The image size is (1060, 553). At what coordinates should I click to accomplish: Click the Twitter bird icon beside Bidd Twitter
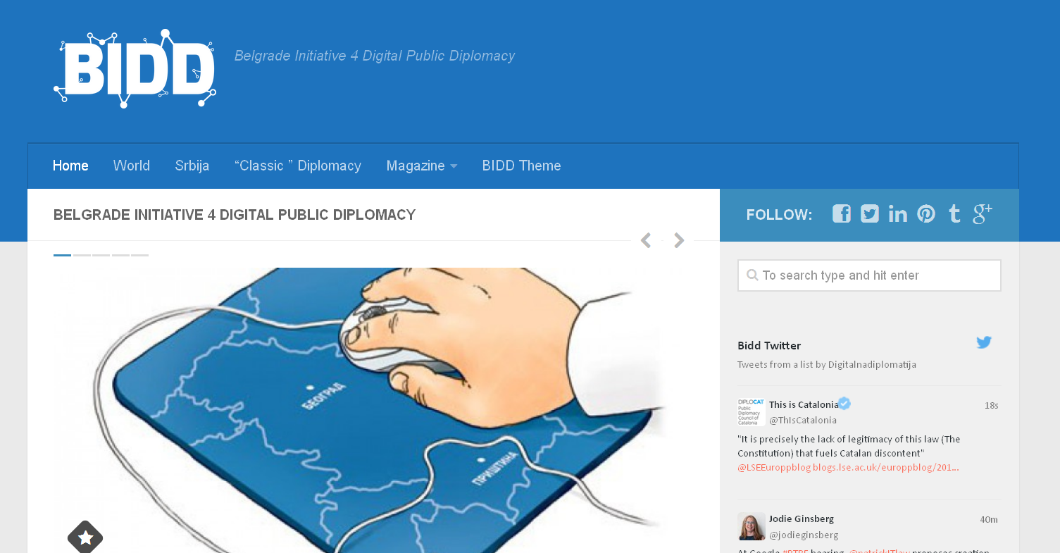984,342
